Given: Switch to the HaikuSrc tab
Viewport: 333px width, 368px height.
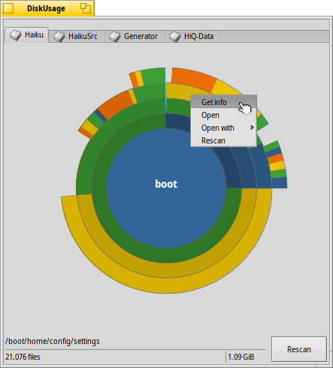Looking at the screenshot, I should tap(77, 37).
